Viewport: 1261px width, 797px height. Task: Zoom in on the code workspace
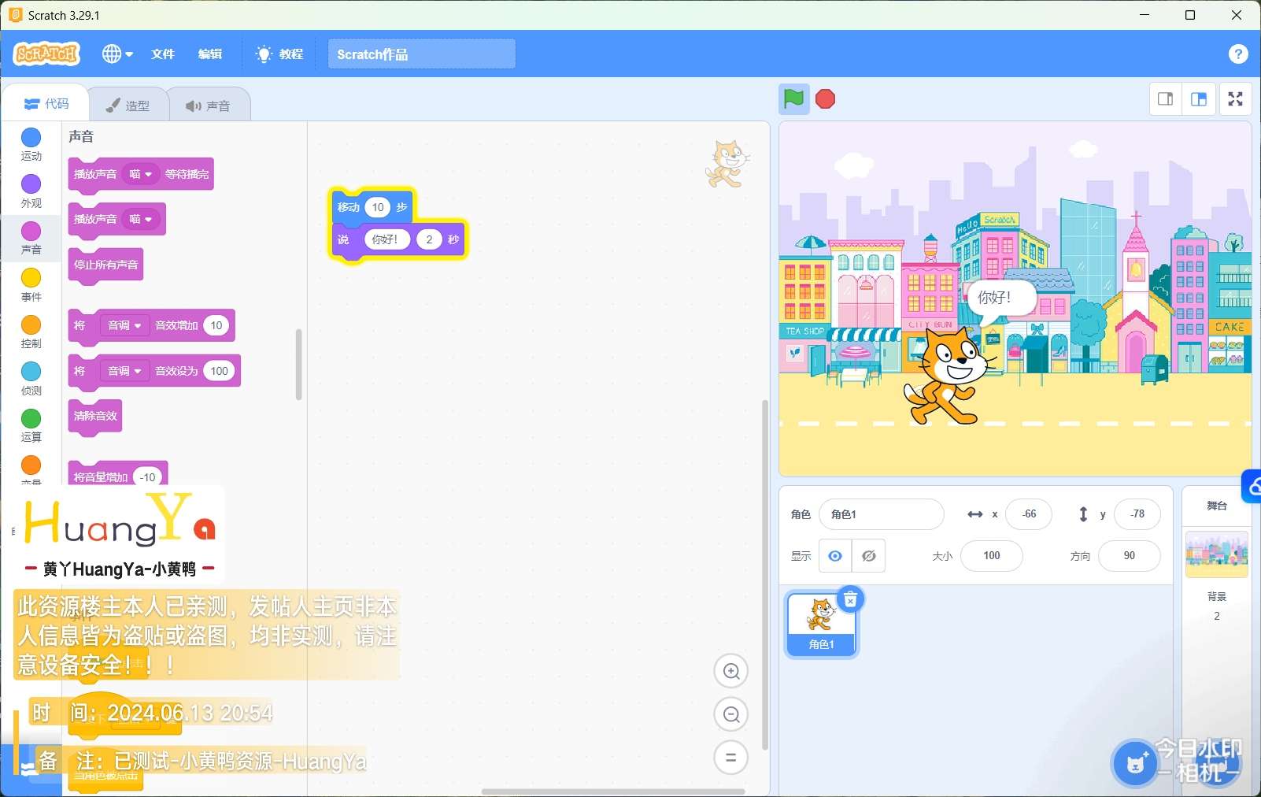coord(730,671)
